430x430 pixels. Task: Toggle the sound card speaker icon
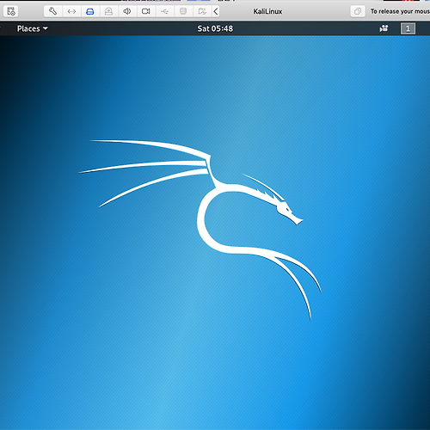(127, 11)
